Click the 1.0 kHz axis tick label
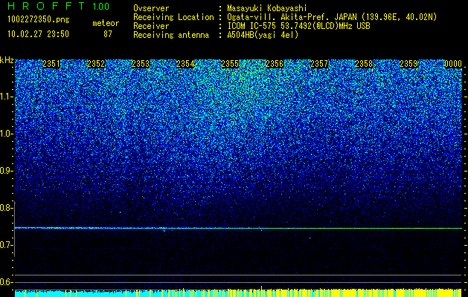This screenshot has height=297, width=468. pyautogui.click(x=7, y=134)
